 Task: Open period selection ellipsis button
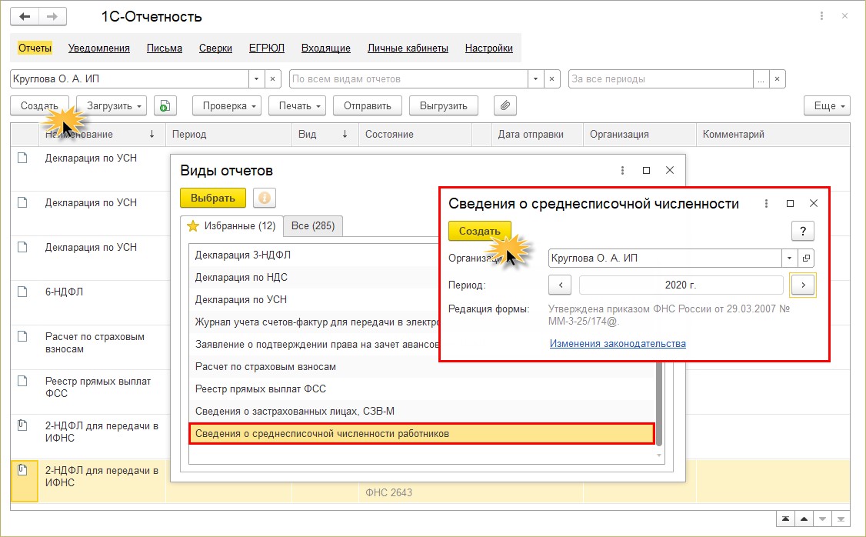761,79
